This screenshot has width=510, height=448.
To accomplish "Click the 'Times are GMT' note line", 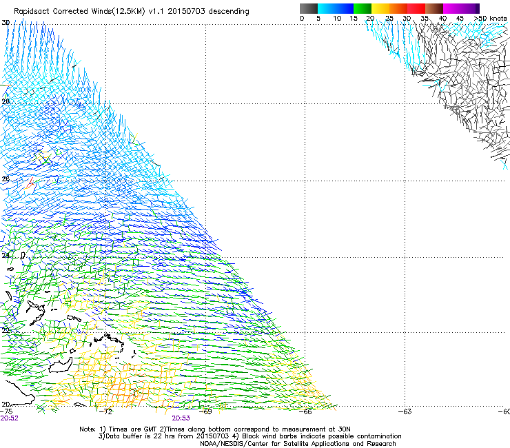I will [x=214, y=429].
